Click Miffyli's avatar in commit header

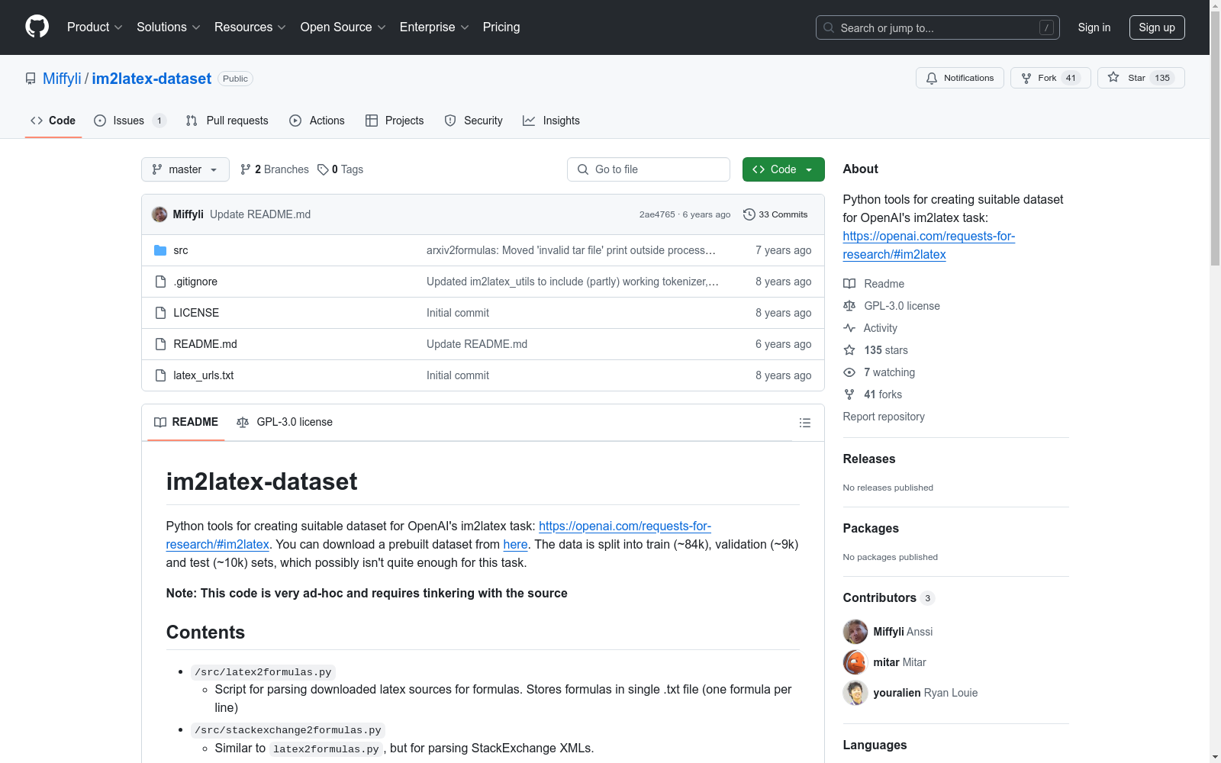pyautogui.click(x=159, y=214)
